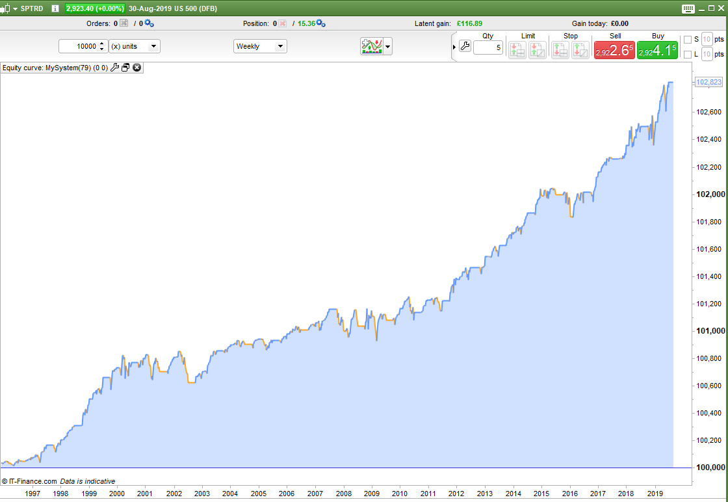Expand the indicators button dropdown arrow

pos(387,46)
